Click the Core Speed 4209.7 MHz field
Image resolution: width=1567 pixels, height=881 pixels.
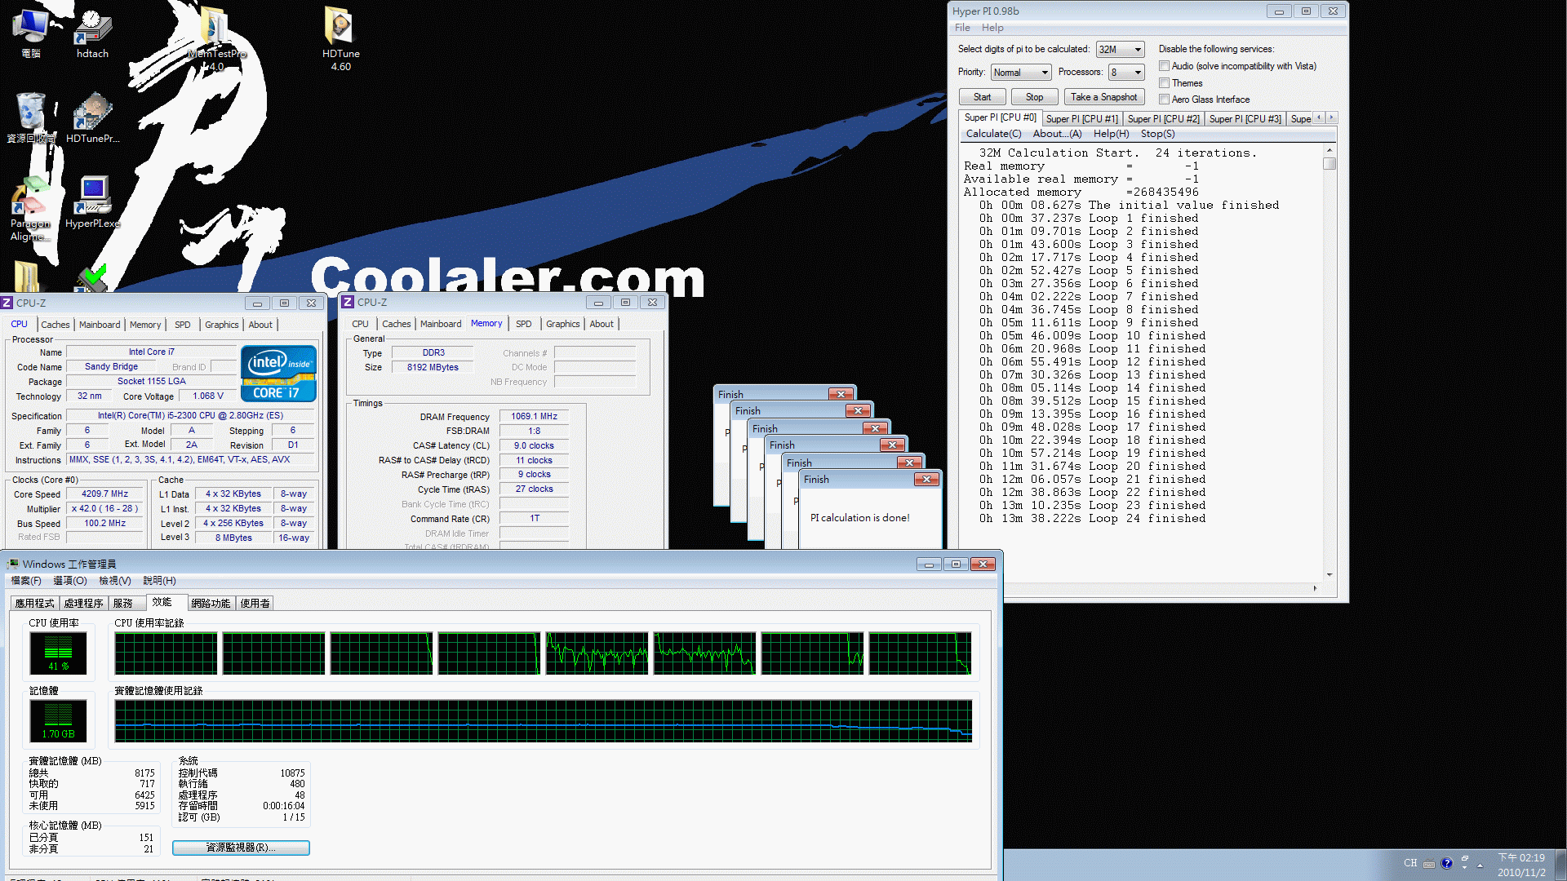tap(105, 494)
